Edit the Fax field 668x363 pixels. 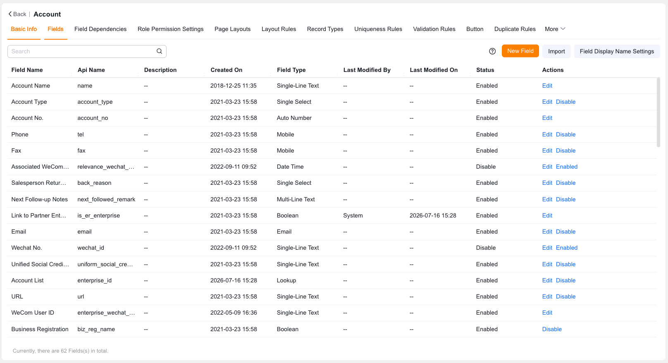pos(547,150)
